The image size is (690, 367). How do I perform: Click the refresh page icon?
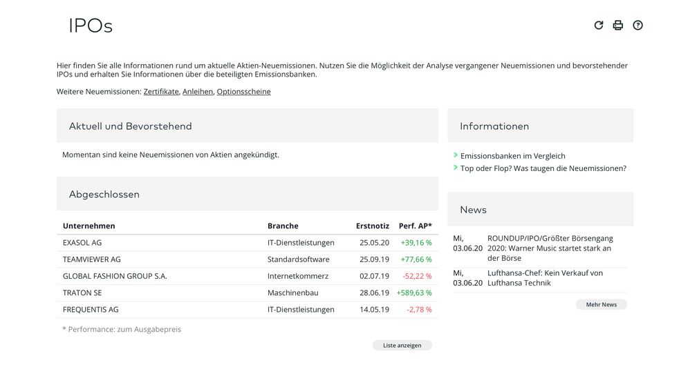599,26
